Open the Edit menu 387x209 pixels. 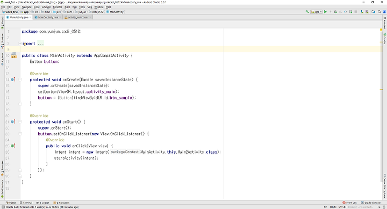coord(9,7)
